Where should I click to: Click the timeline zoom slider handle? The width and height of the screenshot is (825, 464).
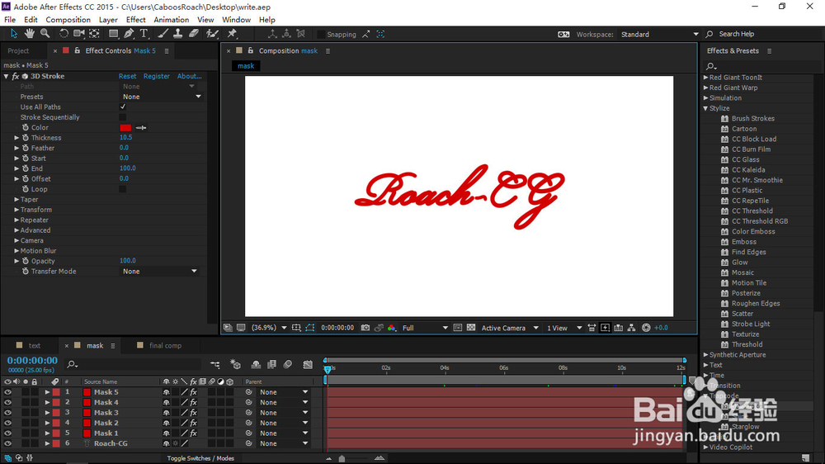pos(342,458)
